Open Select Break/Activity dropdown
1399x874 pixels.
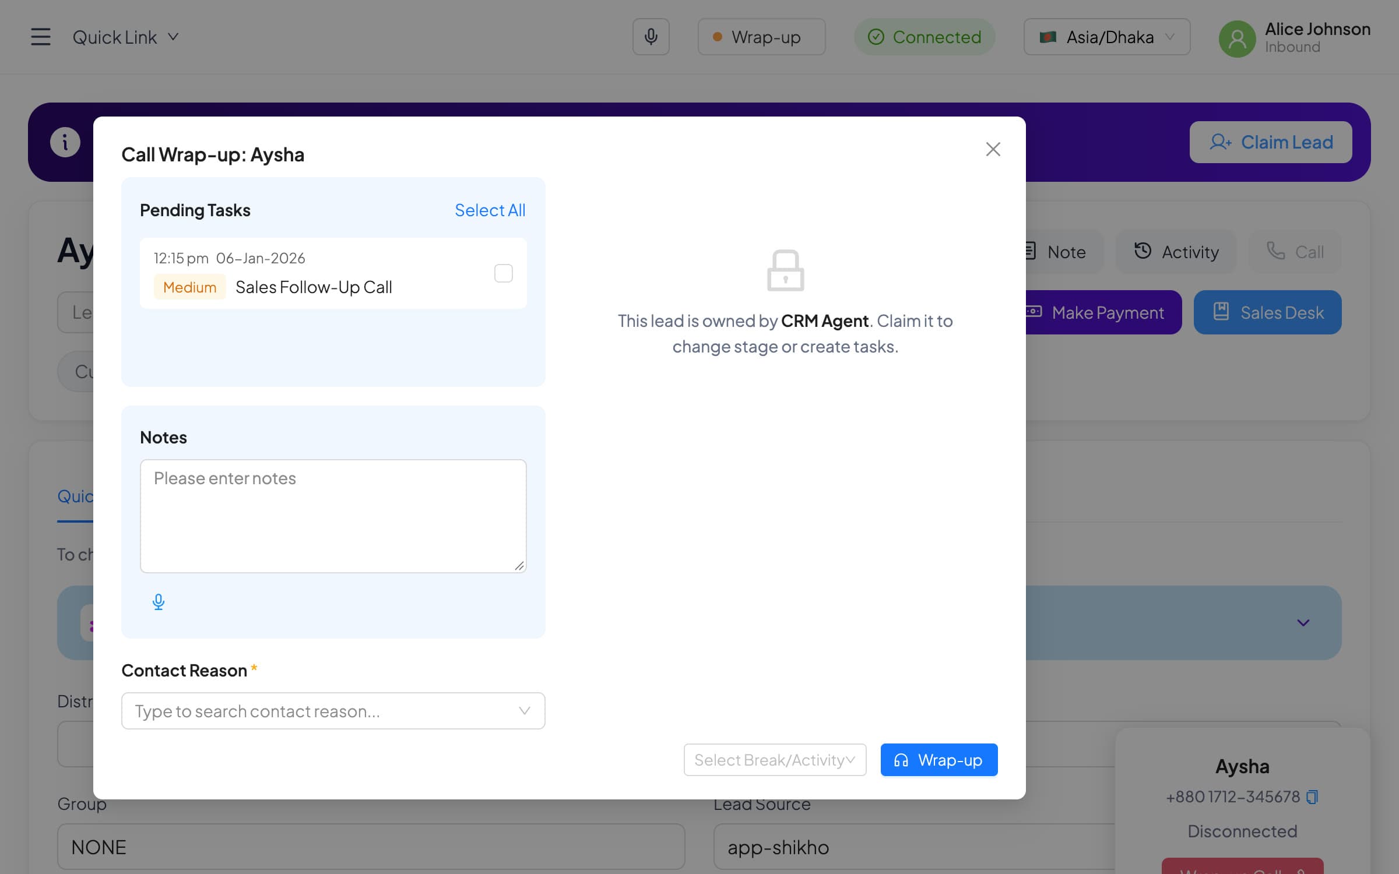point(775,760)
